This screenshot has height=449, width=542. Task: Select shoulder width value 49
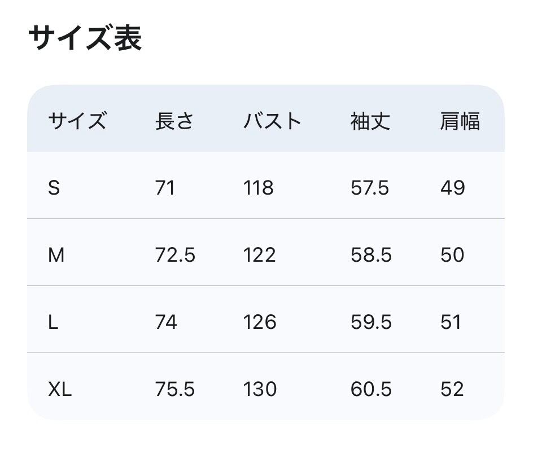(453, 188)
